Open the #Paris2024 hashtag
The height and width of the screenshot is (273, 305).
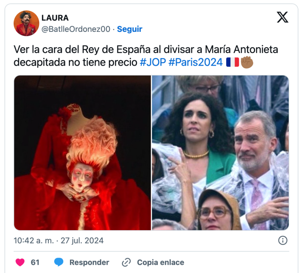[195, 62]
